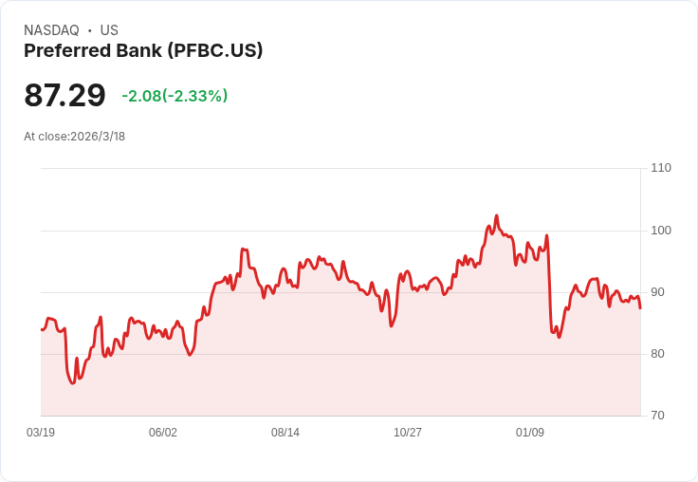Click the US market label
The height and width of the screenshot is (482, 698).
pyautogui.click(x=109, y=30)
